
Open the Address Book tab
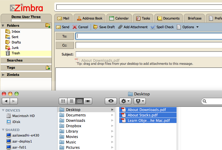pyautogui.click(x=89, y=18)
